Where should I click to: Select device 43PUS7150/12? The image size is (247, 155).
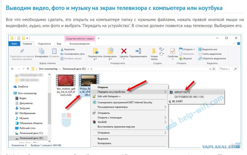pyautogui.click(x=196, y=92)
